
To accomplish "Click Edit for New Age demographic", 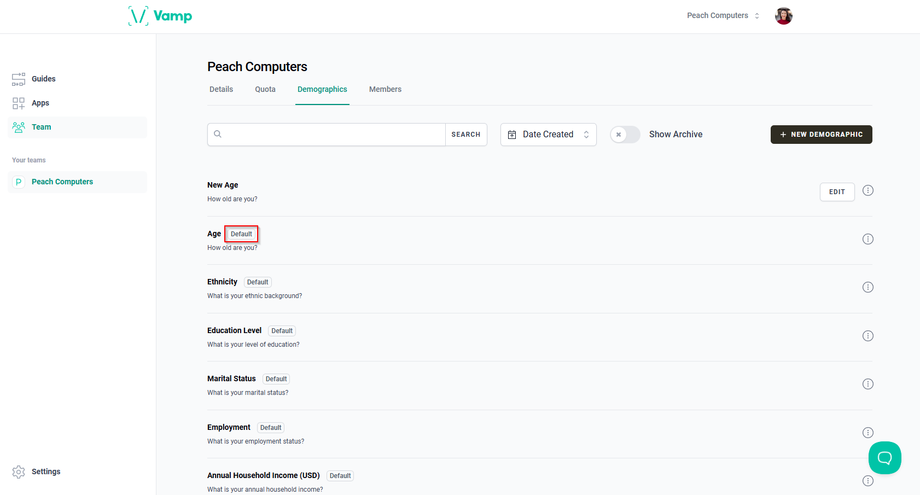I will (x=837, y=192).
